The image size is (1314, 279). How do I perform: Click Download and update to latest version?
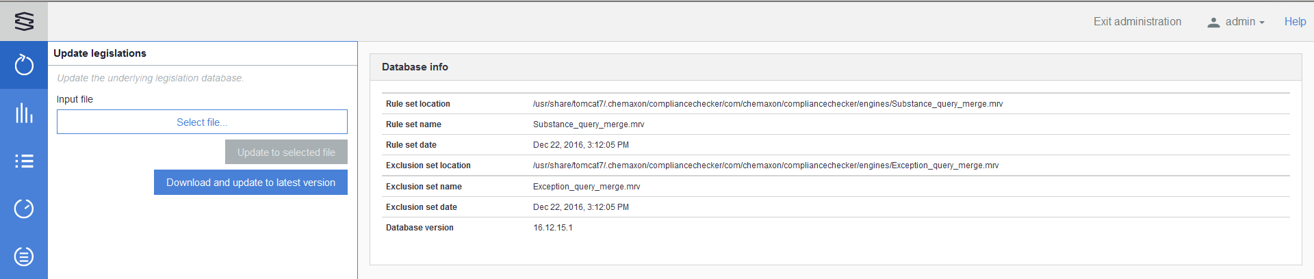pyautogui.click(x=250, y=183)
